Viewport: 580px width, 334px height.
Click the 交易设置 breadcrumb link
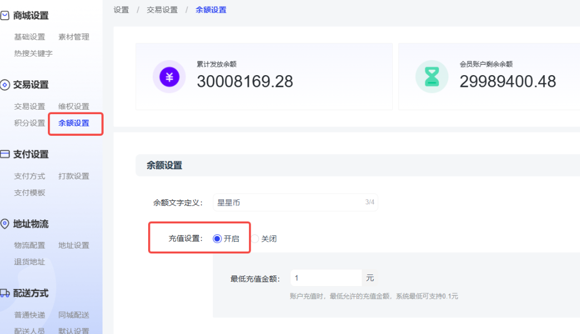point(162,9)
